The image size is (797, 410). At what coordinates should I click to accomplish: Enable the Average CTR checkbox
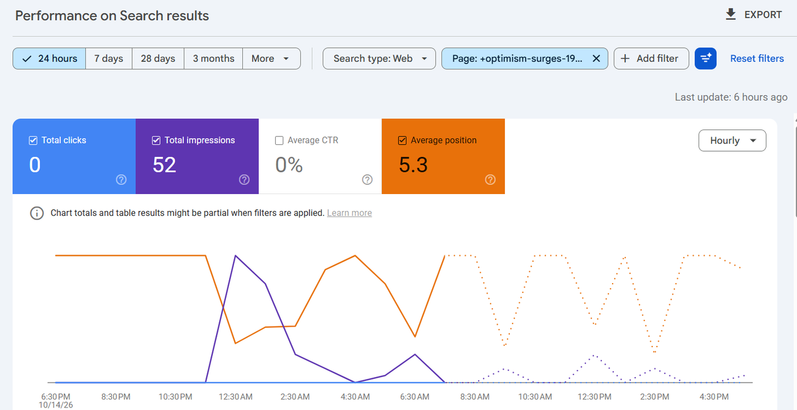pos(279,141)
